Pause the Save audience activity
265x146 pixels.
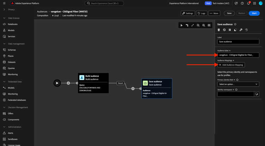click(x=230, y=30)
